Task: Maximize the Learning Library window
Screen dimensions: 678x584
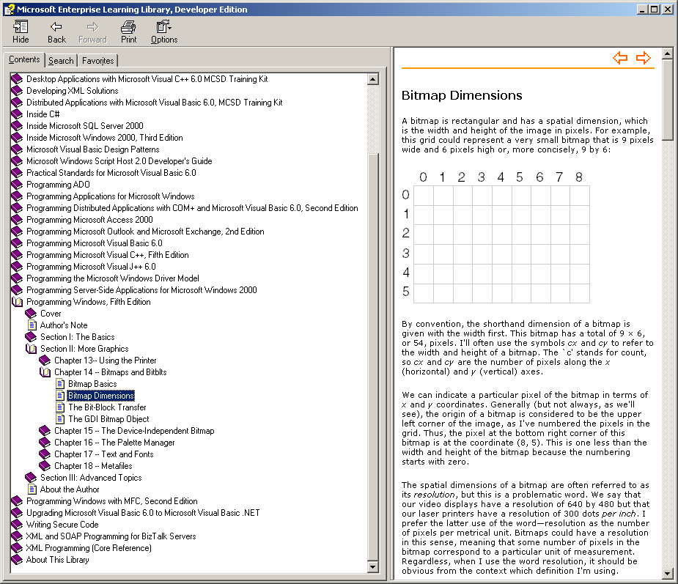Action: point(654,9)
